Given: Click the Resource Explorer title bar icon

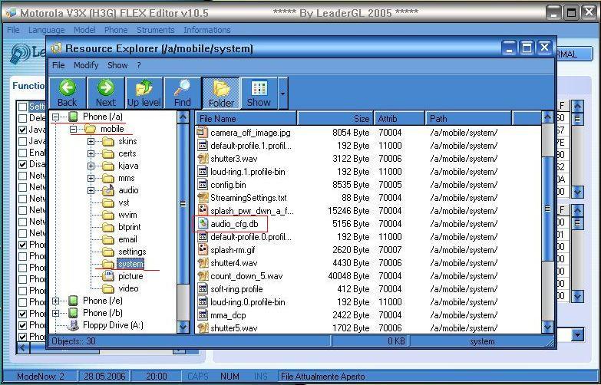Looking at the screenshot, I should (x=56, y=48).
